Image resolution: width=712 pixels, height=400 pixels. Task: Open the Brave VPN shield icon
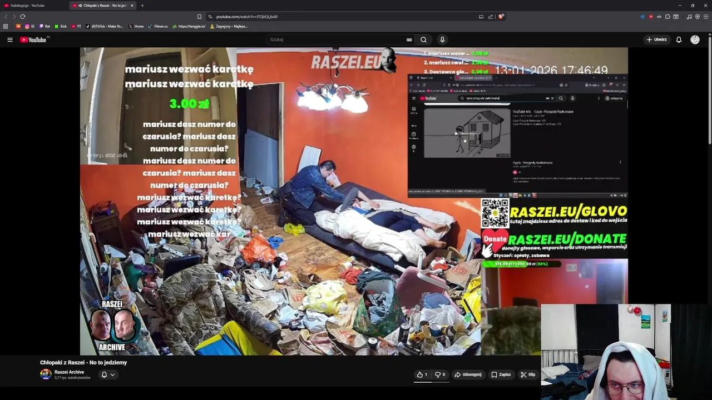[698, 17]
